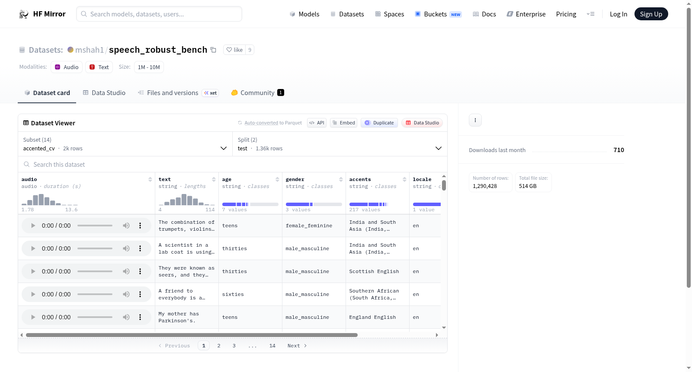692x372 pixels.
Task: Focus the top search models, datasets, users field
Action: [159, 14]
